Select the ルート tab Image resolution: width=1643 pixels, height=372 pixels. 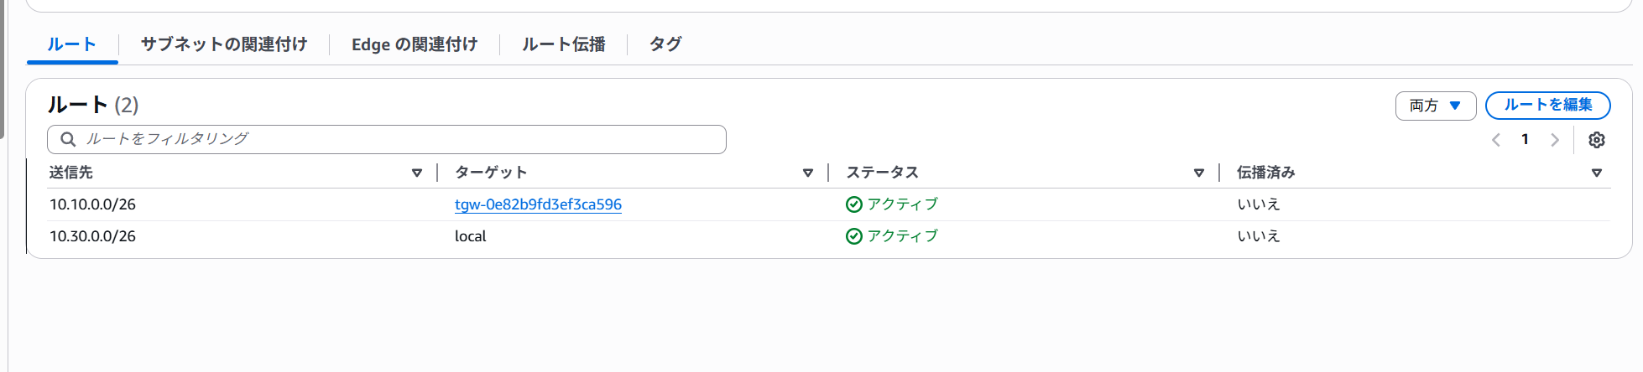(72, 44)
